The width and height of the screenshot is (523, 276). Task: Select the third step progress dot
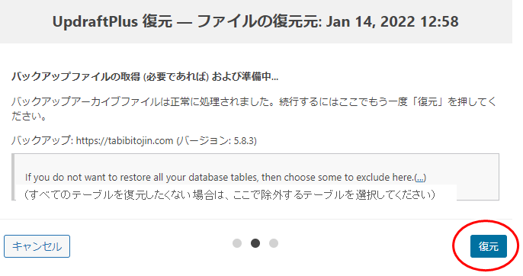pyautogui.click(x=274, y=243)
